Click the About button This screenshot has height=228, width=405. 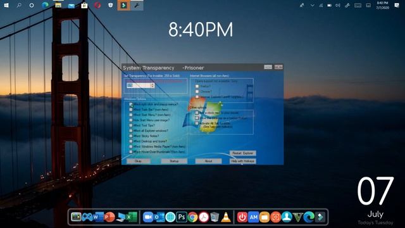tap(208, 161)
